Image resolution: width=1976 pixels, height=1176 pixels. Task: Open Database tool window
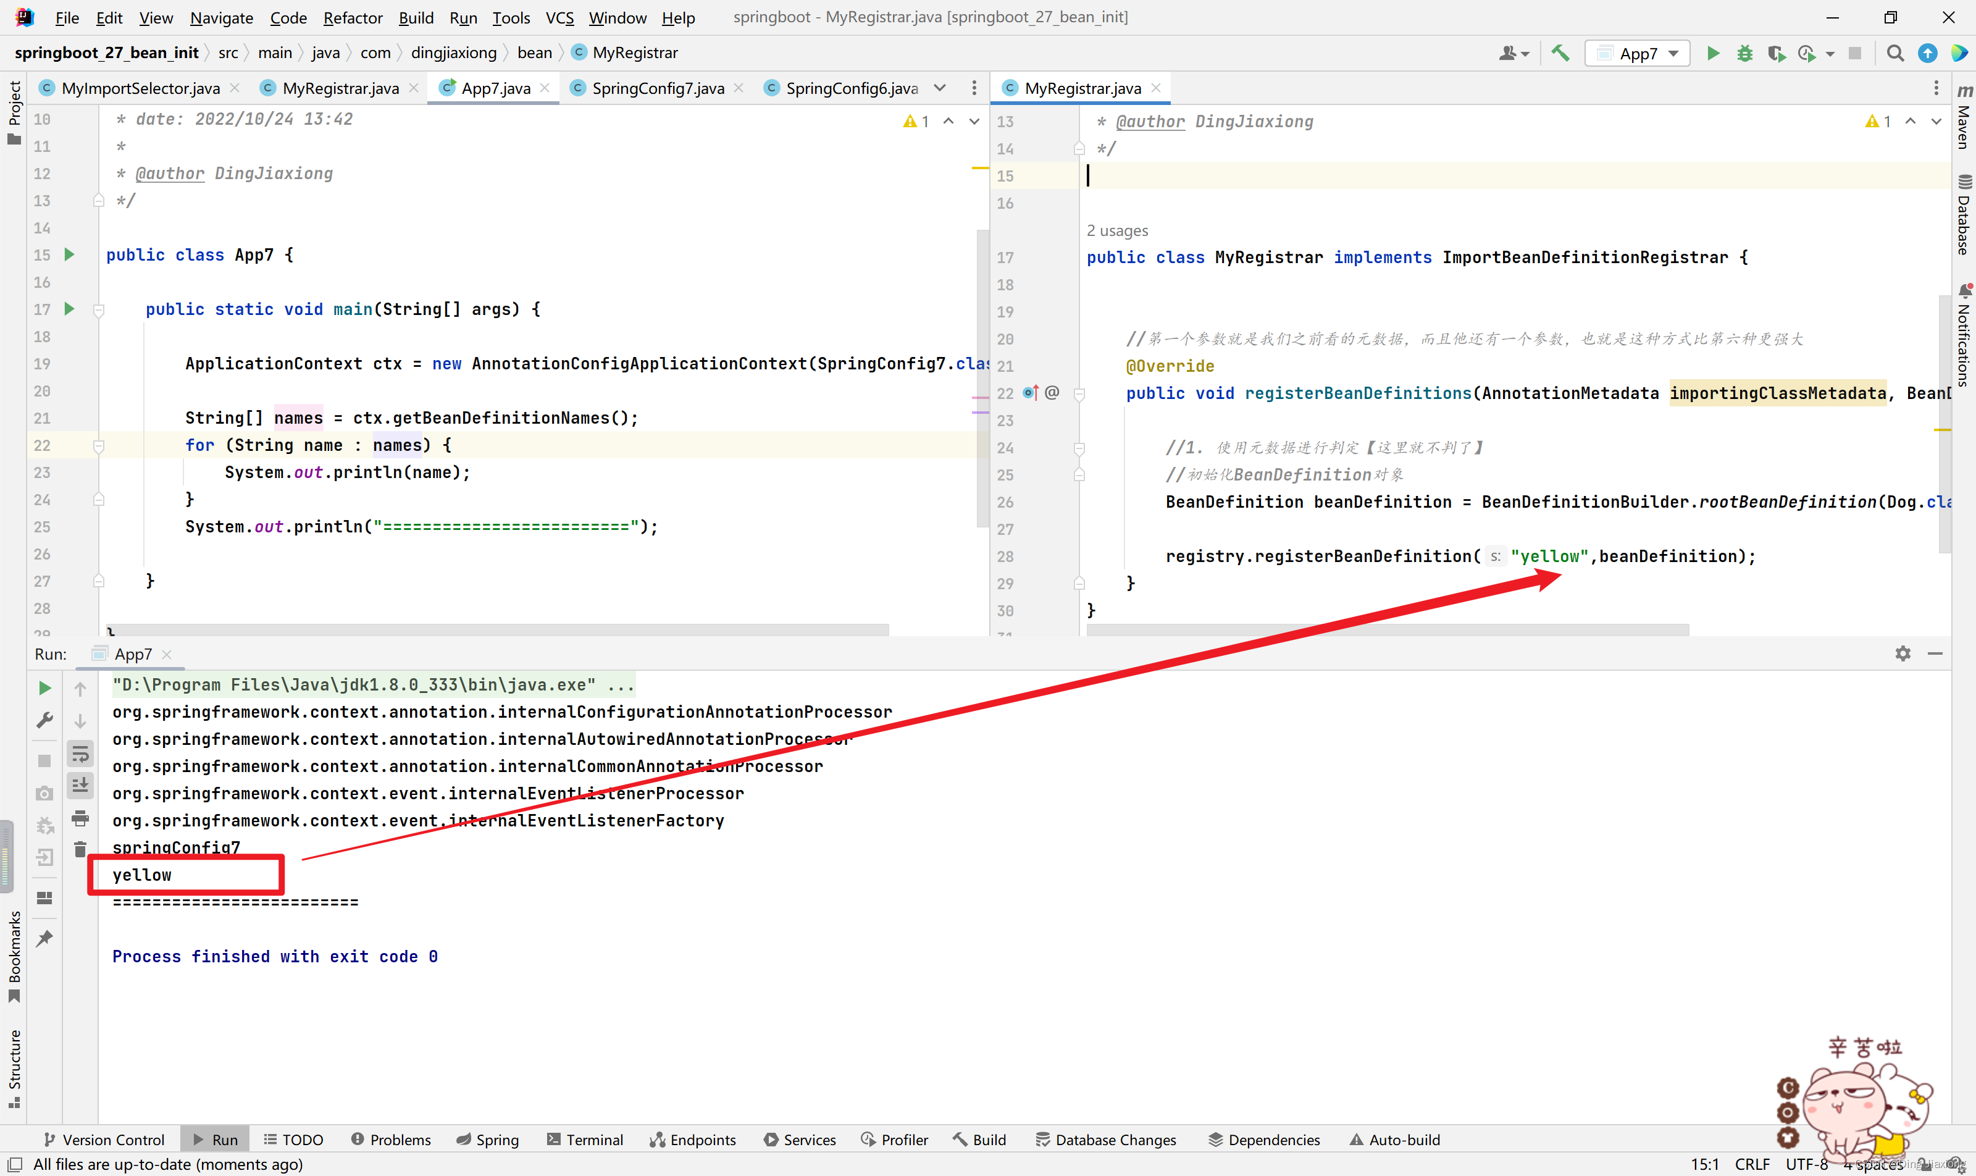[x=1964, y=214]
